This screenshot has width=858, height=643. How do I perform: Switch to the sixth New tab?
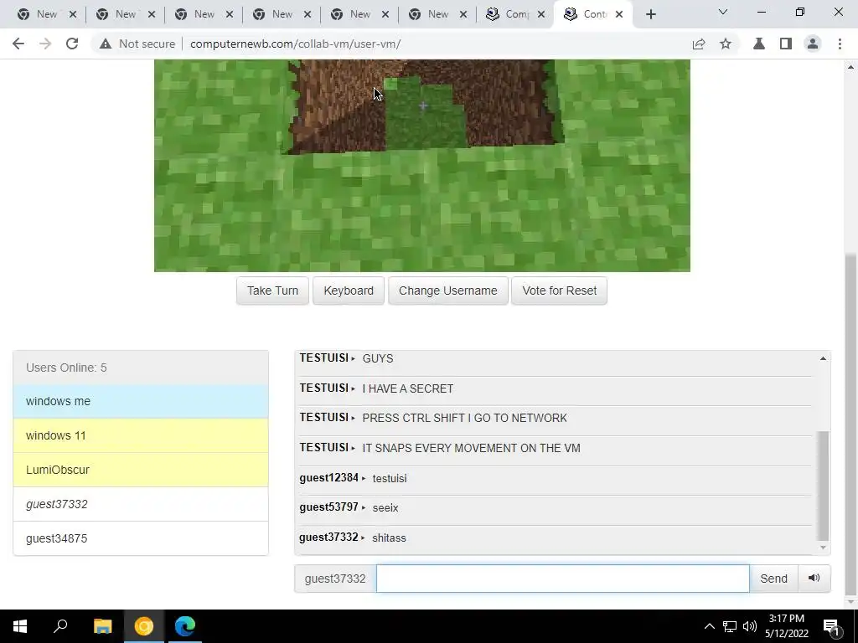pyautogui.click(x=437, y=15)
